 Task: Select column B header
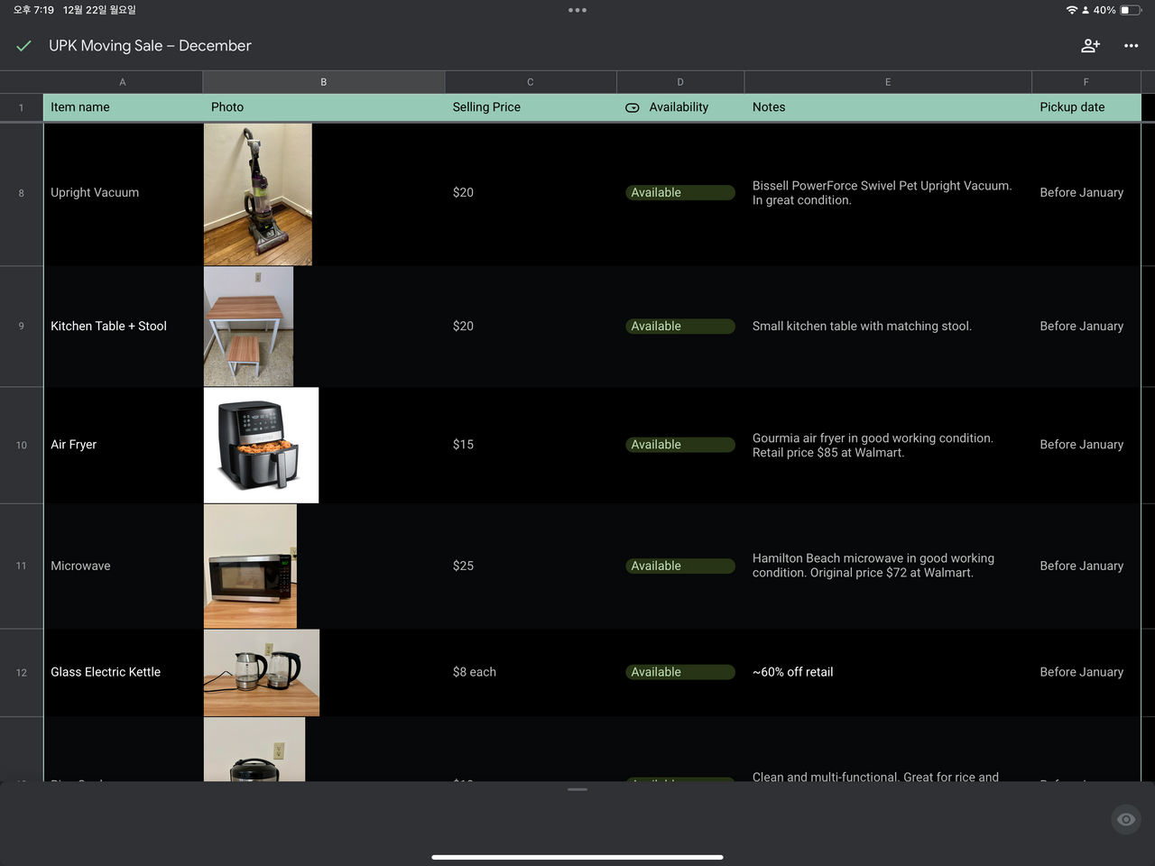(323, 82)
